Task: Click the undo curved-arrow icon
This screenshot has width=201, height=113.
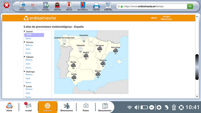Action: click(x=166, y=107)
